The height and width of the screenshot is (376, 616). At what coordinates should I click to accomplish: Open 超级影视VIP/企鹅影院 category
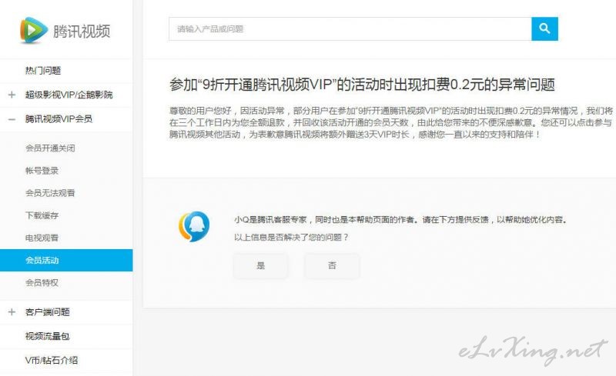[x=69, y=95]
